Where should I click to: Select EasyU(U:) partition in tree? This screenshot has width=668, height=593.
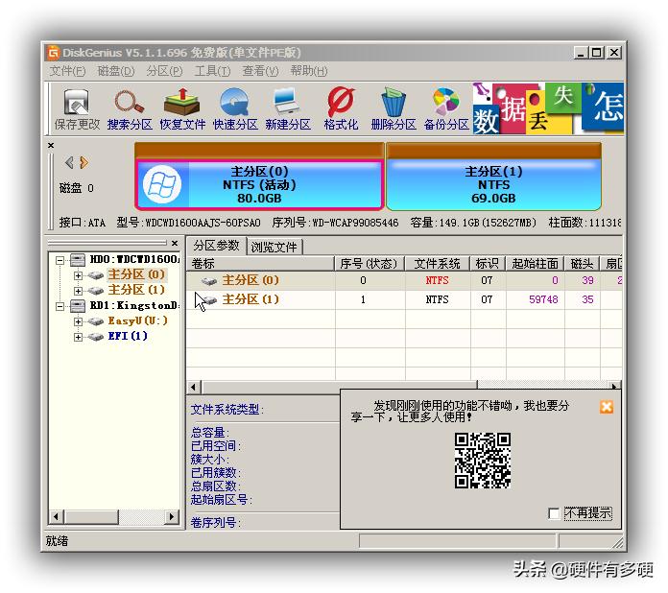click(137, 320)
